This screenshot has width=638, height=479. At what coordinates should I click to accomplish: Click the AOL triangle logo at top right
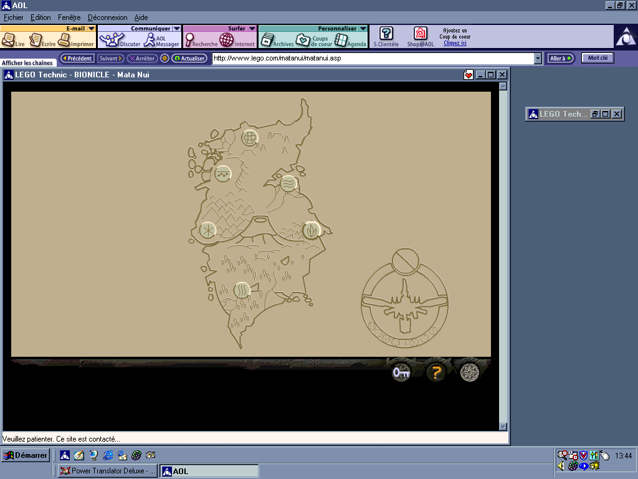626,37
